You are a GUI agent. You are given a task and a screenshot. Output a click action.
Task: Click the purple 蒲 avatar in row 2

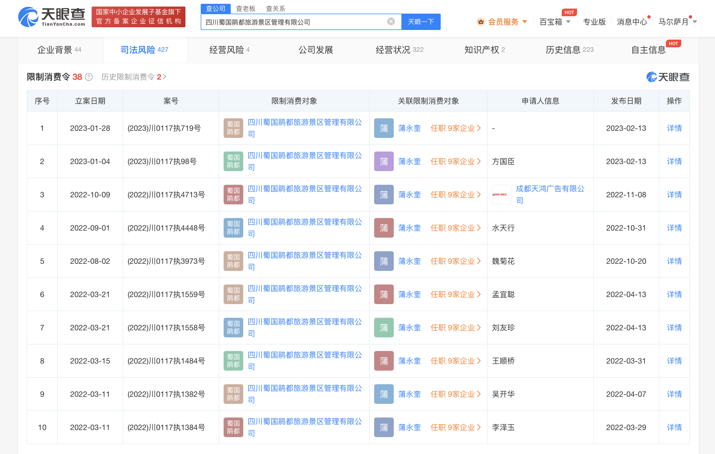point(384,161)
